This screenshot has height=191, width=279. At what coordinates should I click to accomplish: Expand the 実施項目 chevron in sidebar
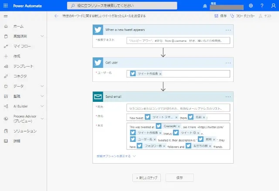pos(42,36)
